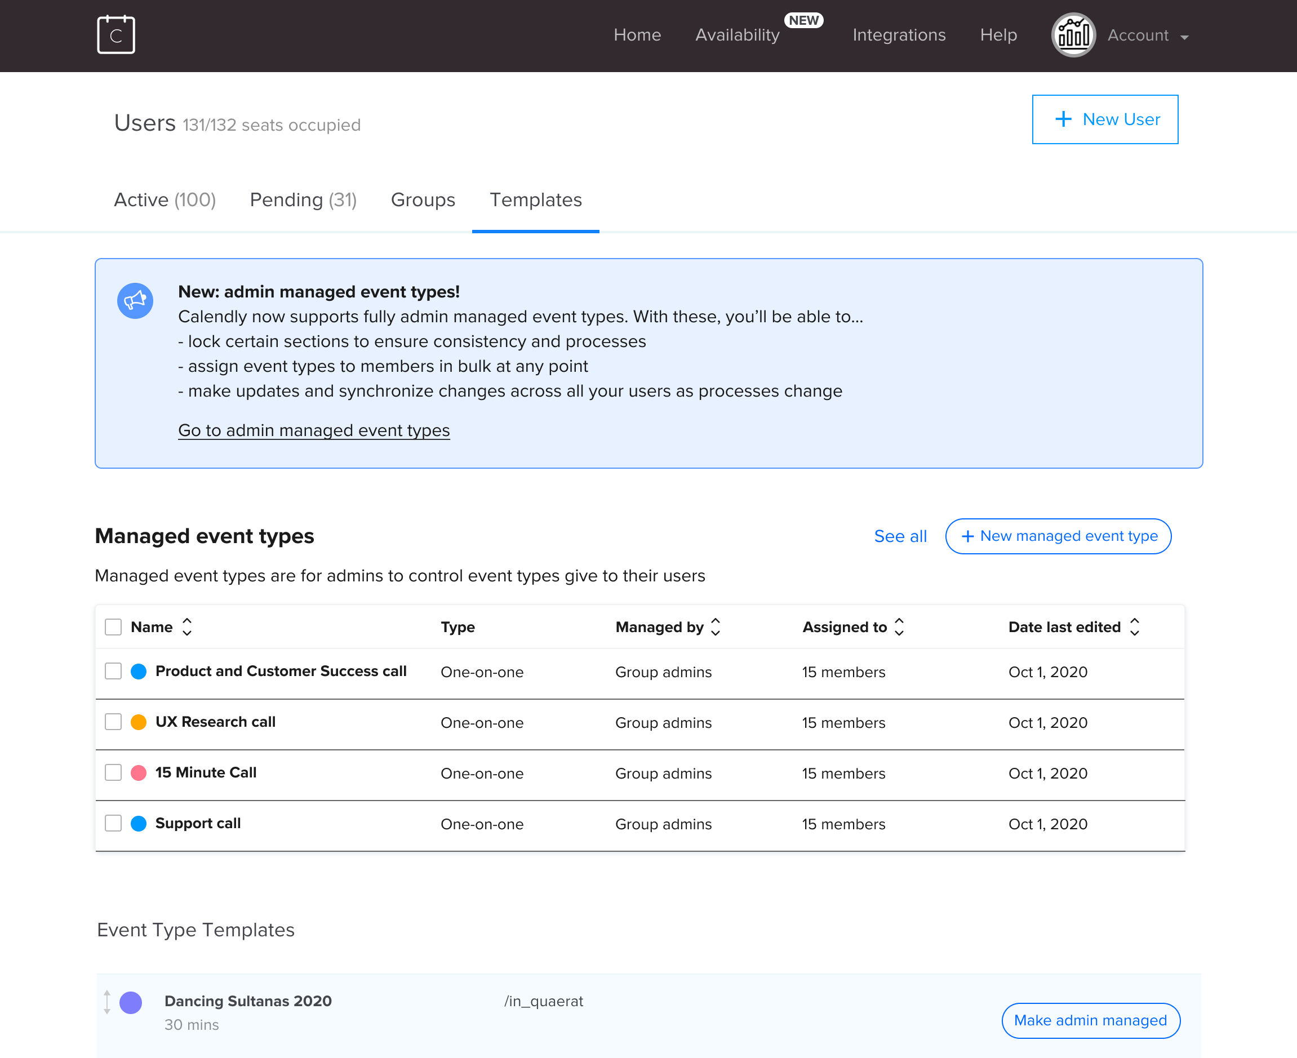Click the Event Type Templates heading
The height and width of the screenshot is (1058, 1297).
pyautogui.click(x=196, y=930)
